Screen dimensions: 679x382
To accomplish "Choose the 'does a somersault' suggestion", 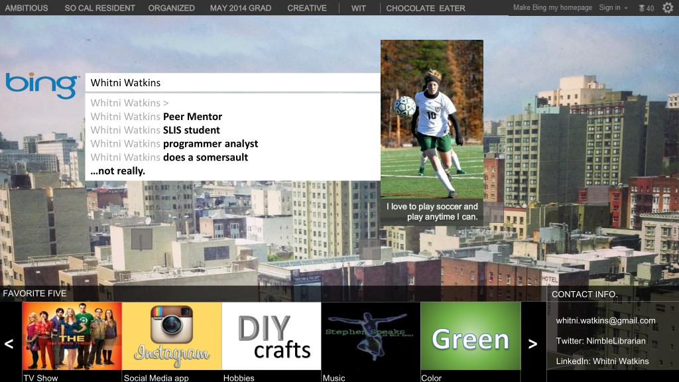I will tap(169, 157).
